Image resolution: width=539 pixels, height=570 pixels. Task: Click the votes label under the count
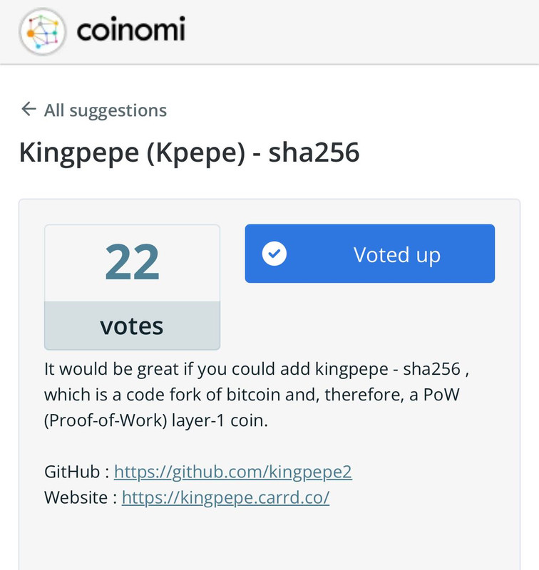click(x=132, y=326)
